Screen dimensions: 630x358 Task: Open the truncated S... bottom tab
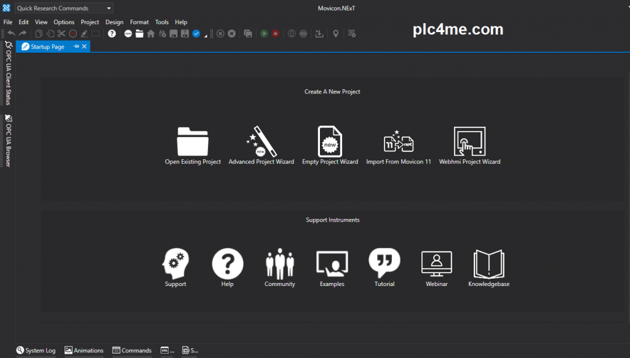click(190, 351)
